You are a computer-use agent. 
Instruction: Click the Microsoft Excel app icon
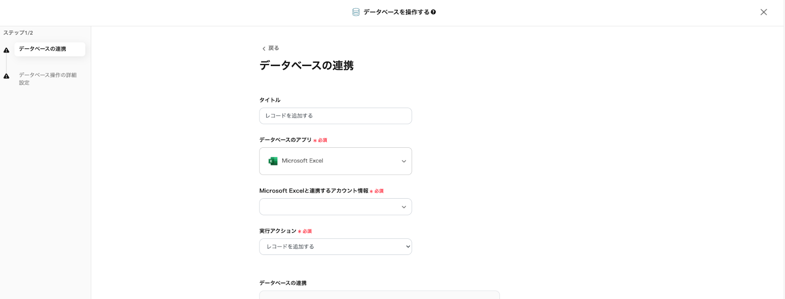[x=273, y=161]
